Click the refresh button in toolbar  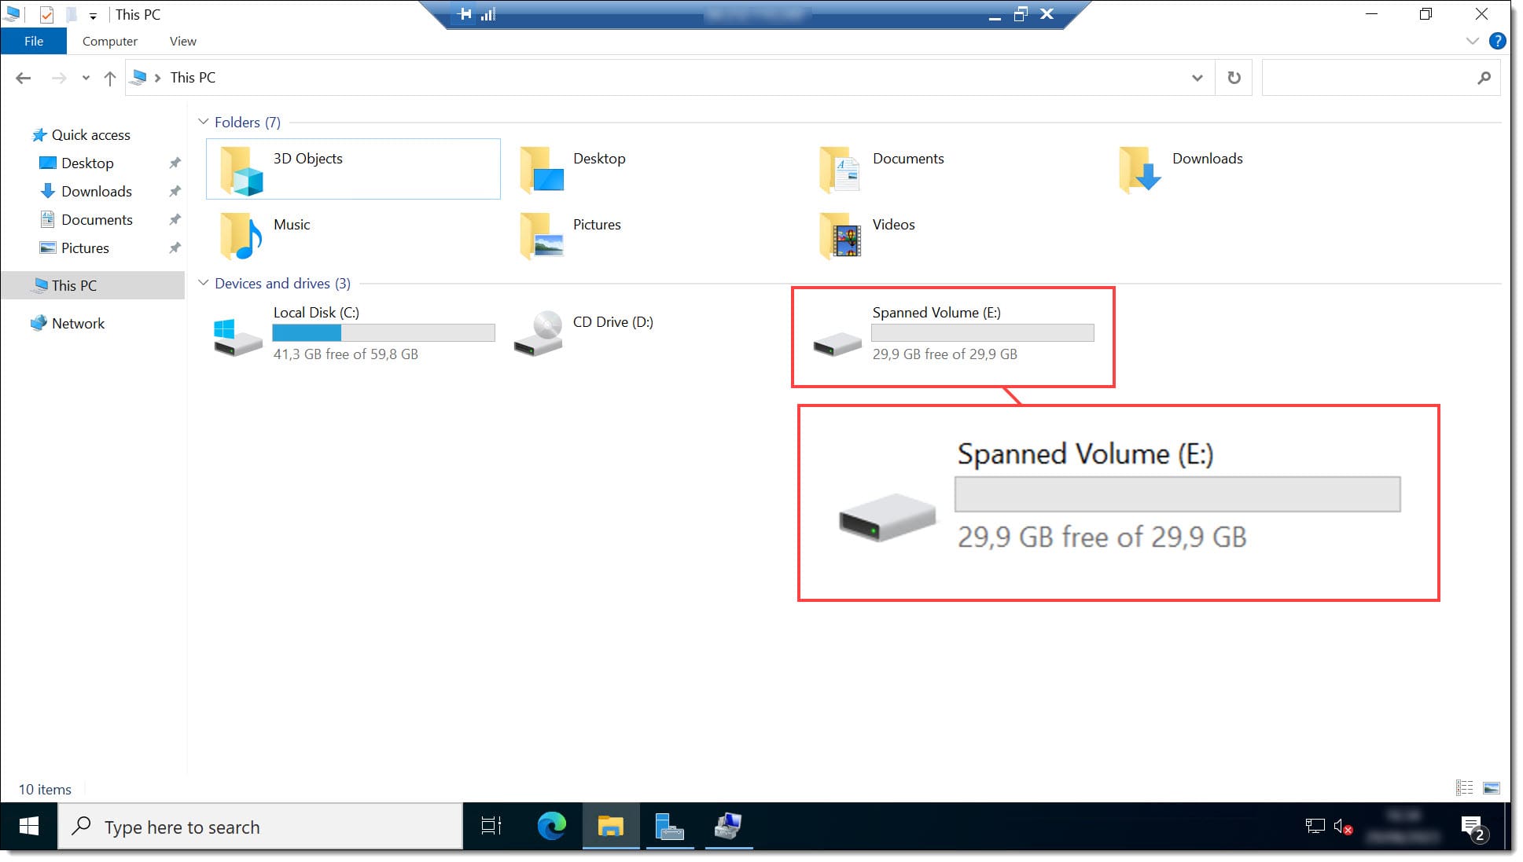(1235, 77)
